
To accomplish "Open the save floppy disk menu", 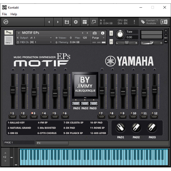I will pos(67,22).
